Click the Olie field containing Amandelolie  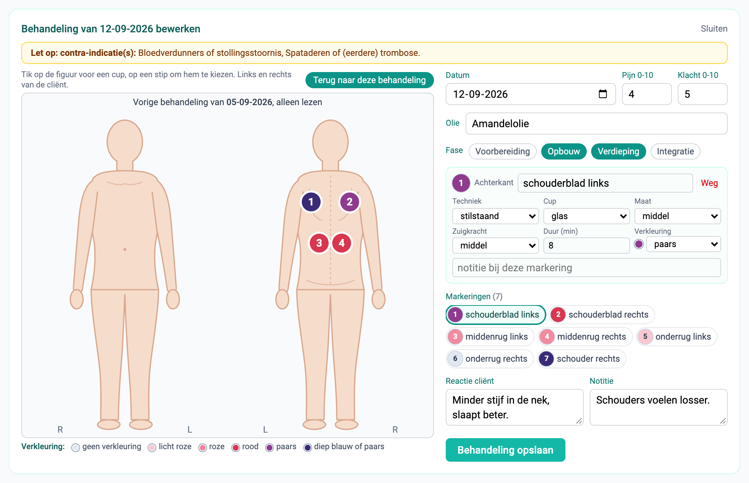596,124
